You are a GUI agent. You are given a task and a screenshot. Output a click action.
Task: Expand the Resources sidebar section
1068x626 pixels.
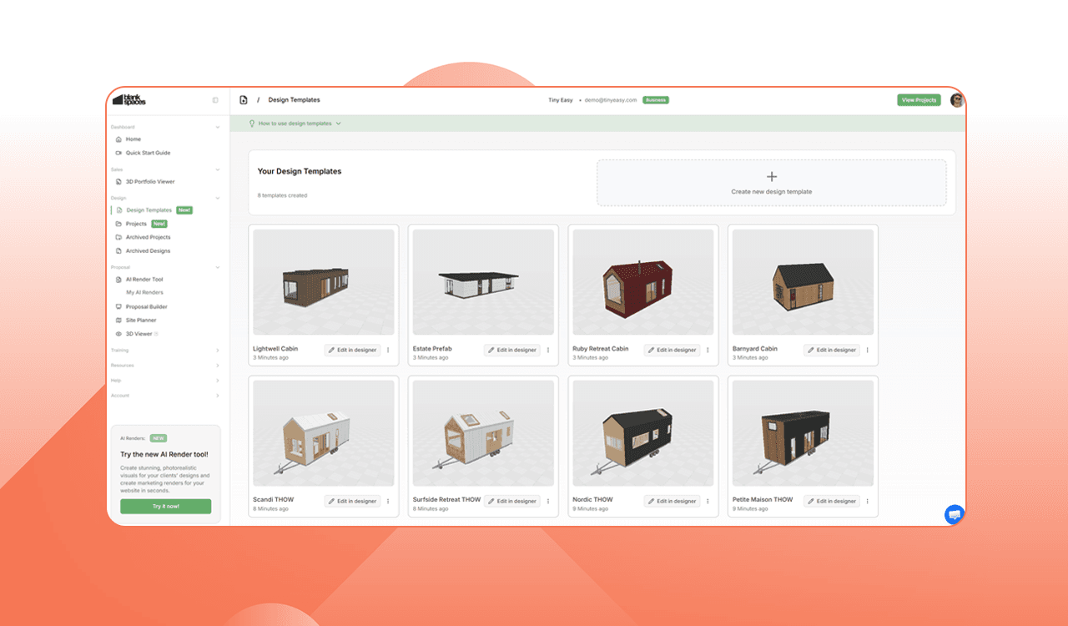[x=218, y=366]
